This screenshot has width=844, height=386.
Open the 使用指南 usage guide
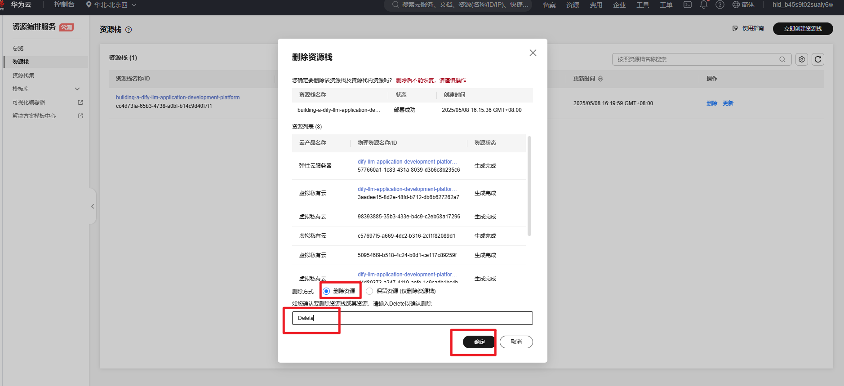[748, 28]
